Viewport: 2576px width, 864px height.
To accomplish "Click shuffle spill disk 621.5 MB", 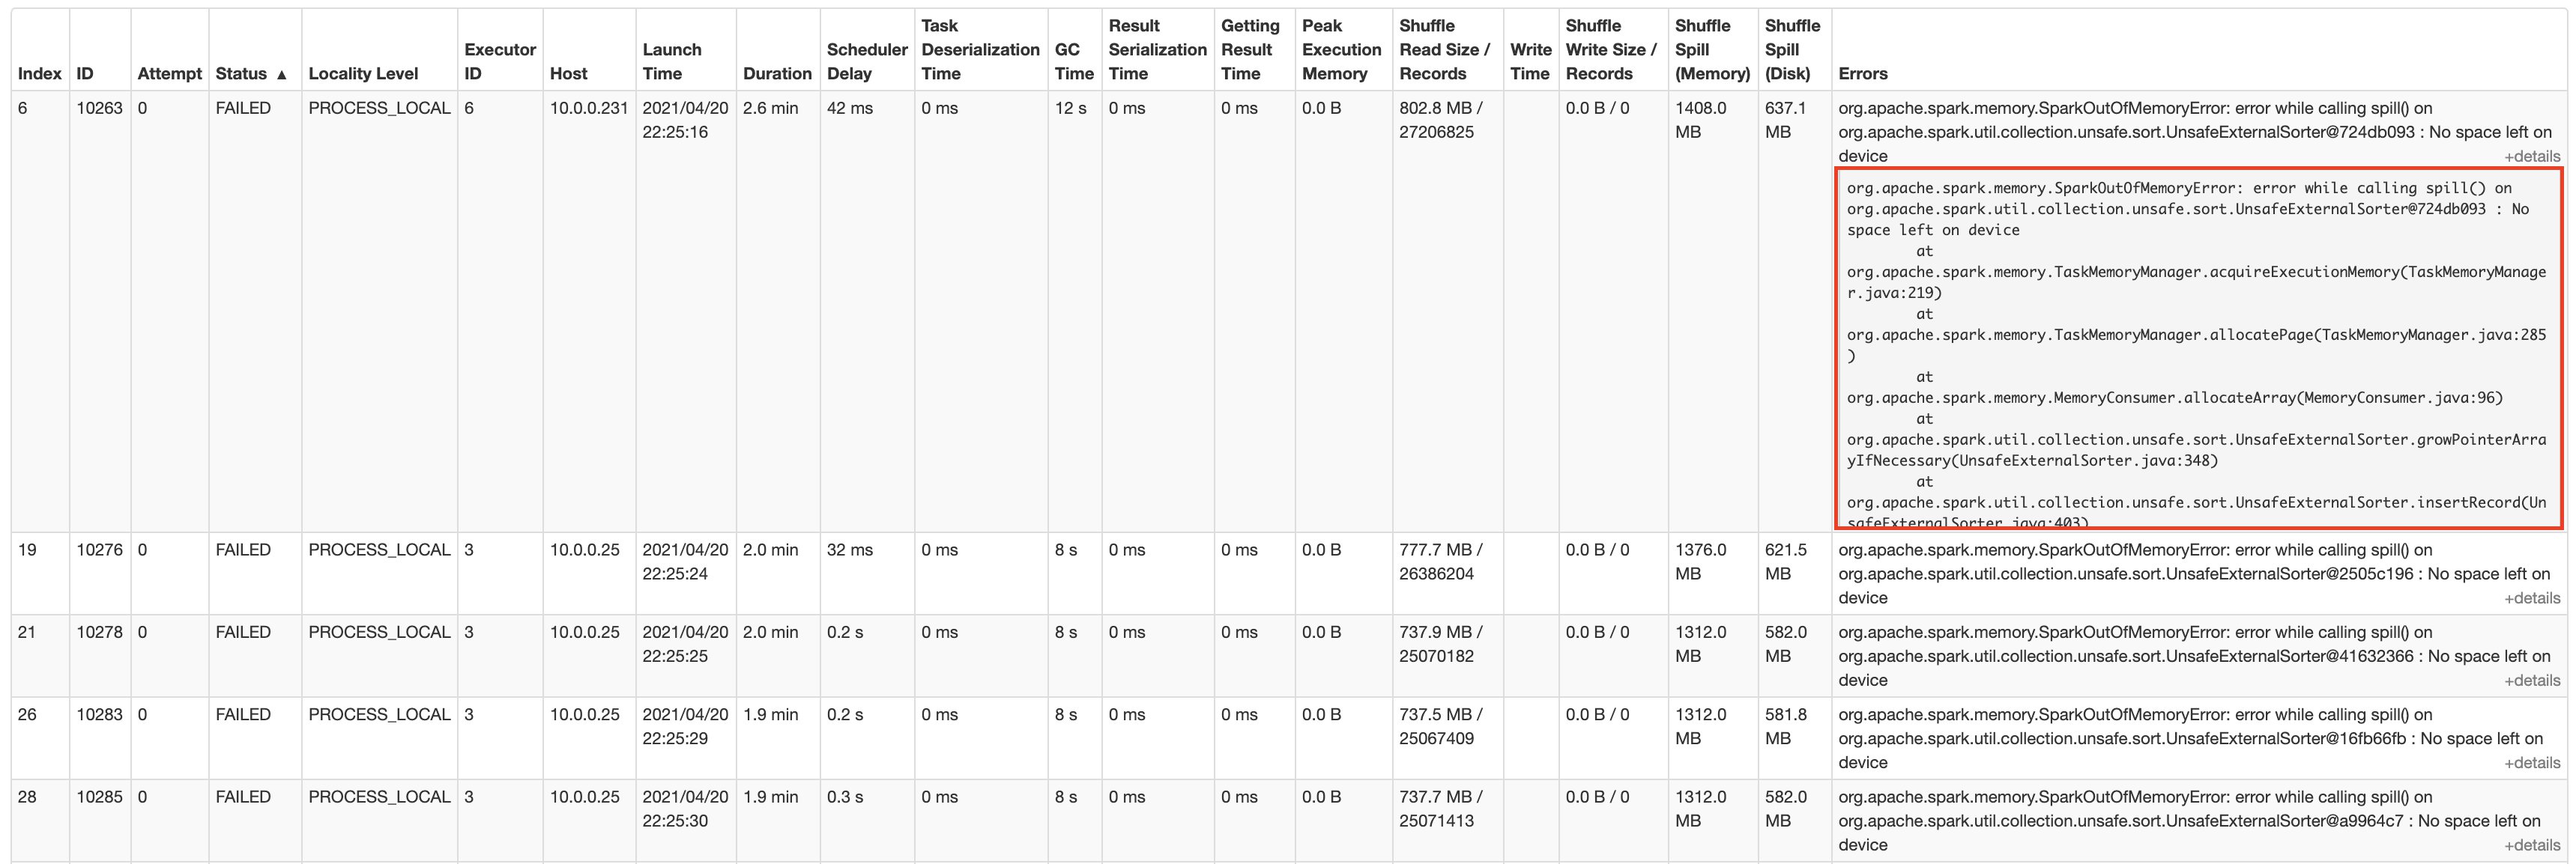I will (x=1786, y=562).
